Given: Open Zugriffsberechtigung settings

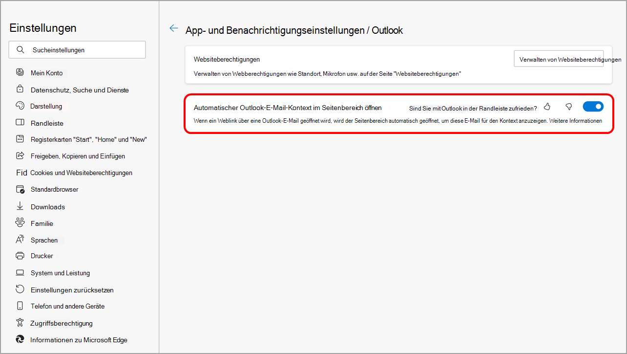Looking at the screenshot, I should 62,323.
